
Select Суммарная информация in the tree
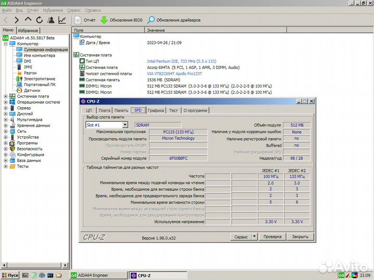[46, 50]
